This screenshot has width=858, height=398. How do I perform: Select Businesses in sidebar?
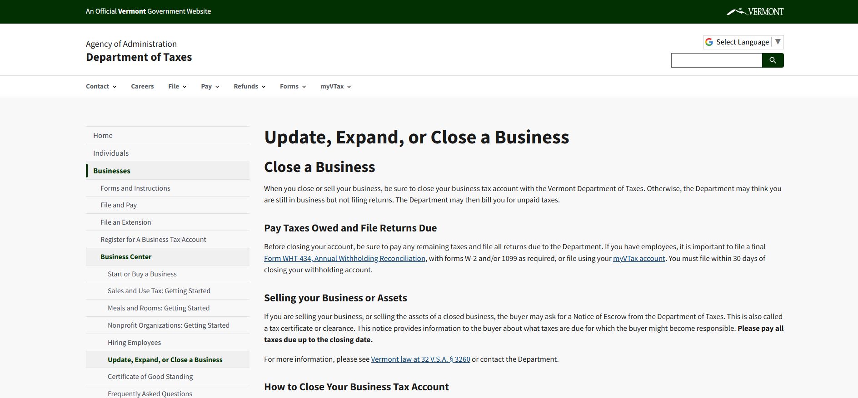[x=168, y=171]
